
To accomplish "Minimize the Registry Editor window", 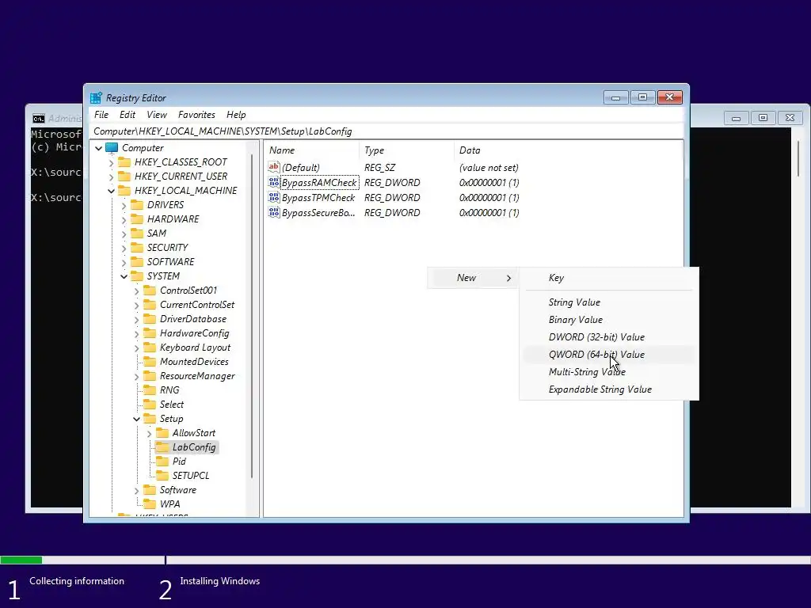I will coord(615,97).
